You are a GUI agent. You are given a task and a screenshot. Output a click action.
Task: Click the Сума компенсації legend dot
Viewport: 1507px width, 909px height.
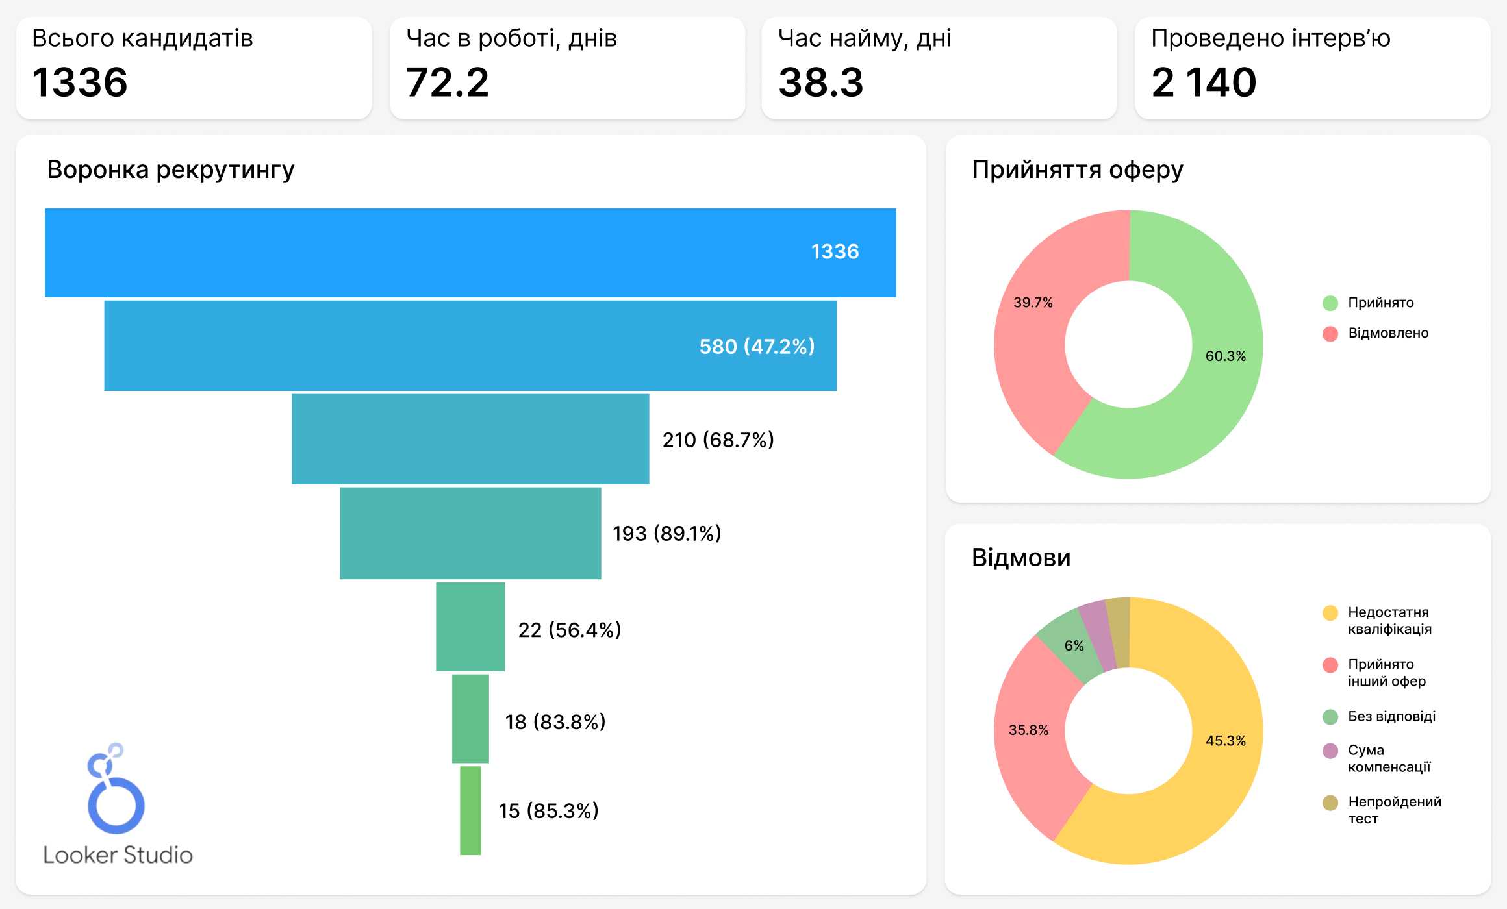click(x=1330, y=751)
